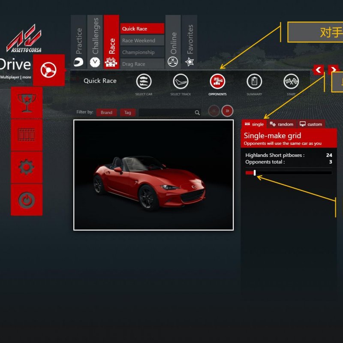Click the Assetto Corsa logo
Viewport: 343px width, 343px height.
24,39
